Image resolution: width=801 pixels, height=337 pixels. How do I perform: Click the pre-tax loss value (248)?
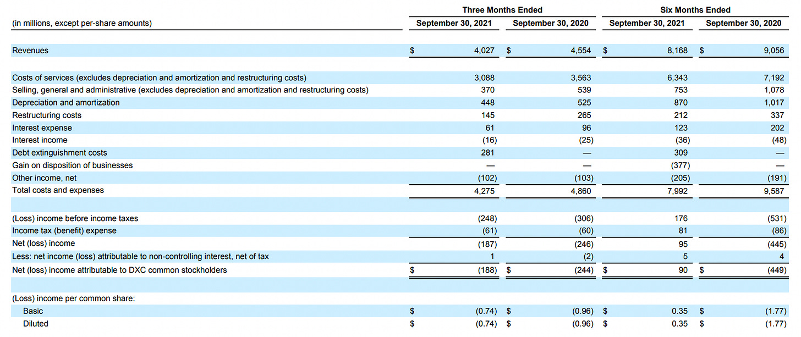(x=487, y=218)
